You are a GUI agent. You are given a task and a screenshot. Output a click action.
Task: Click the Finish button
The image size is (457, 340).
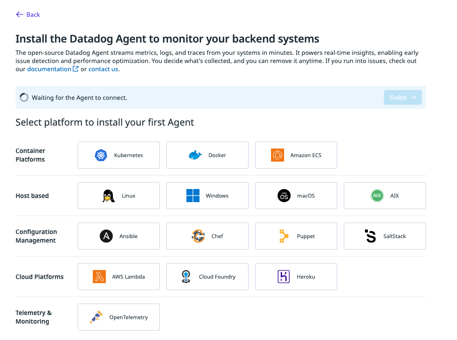(x=403, y=97)
